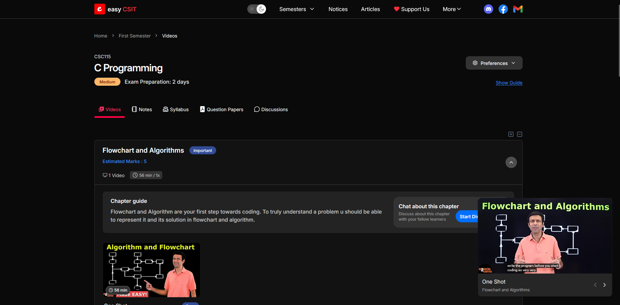
Task: Click the CSC115 course code
Action: click(102, 57)
